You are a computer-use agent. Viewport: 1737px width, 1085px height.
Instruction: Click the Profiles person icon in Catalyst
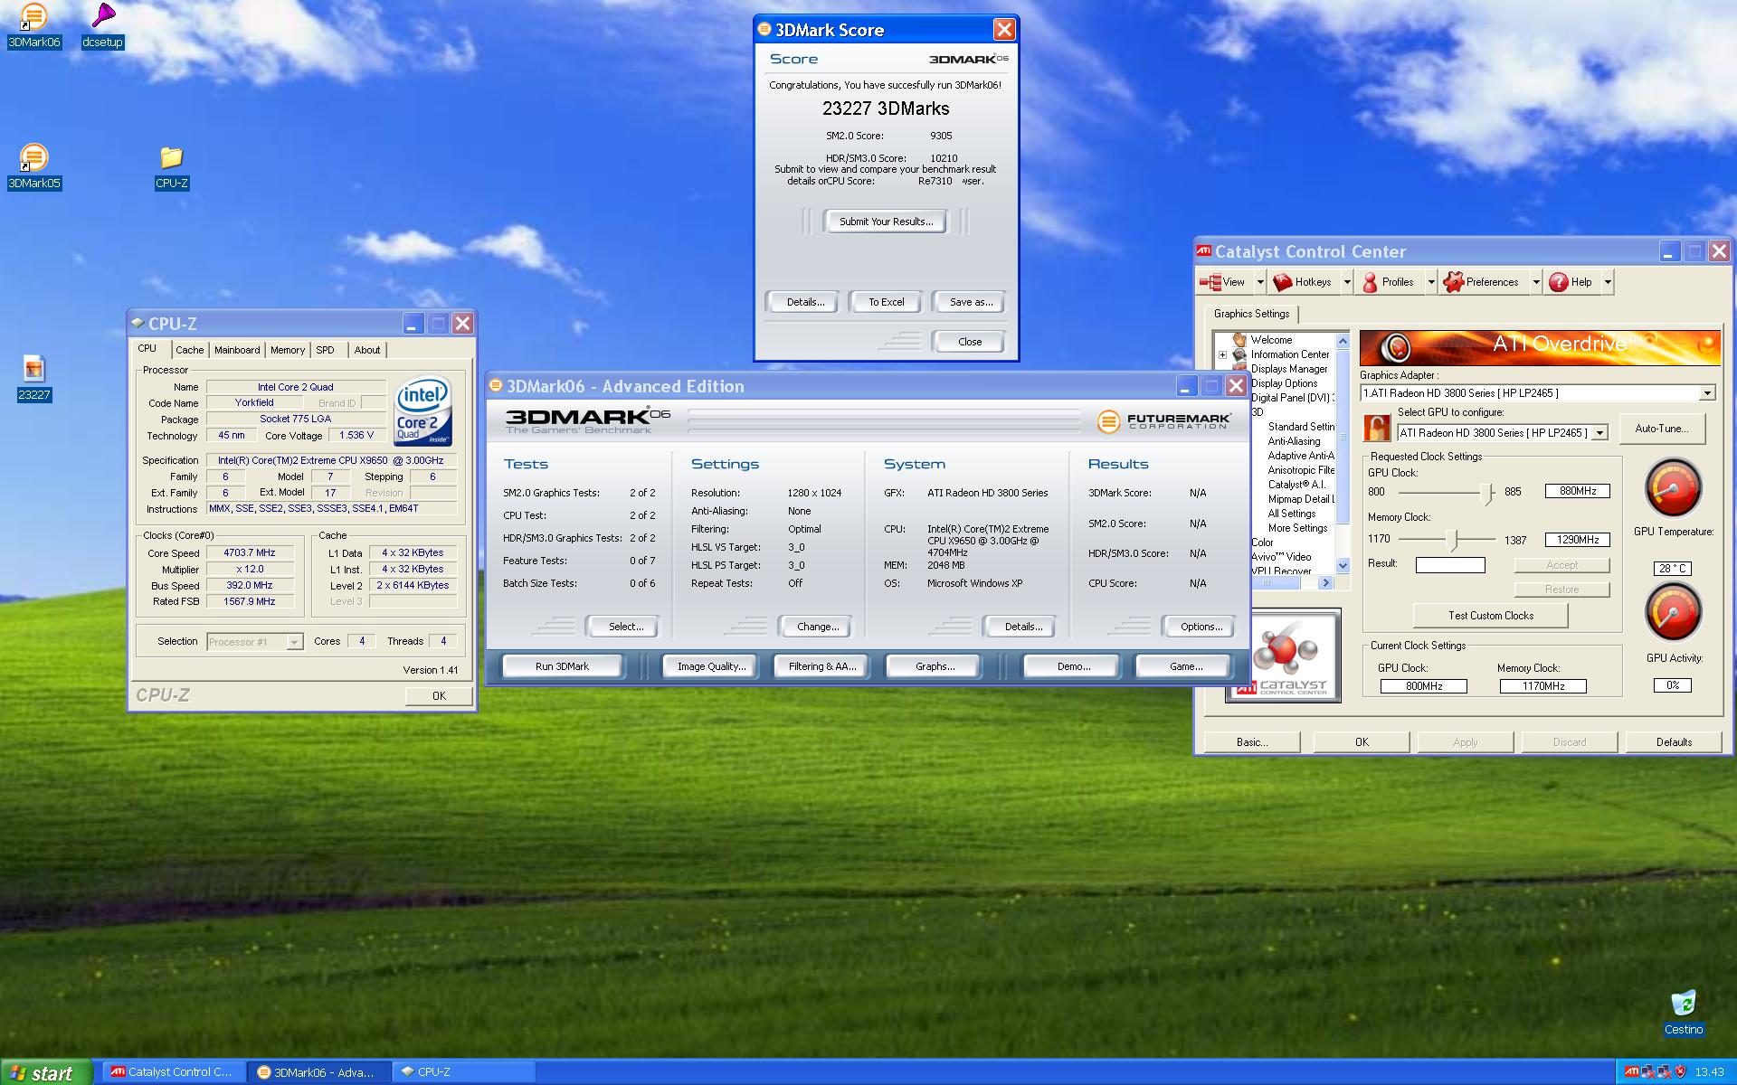[1370, 282]
